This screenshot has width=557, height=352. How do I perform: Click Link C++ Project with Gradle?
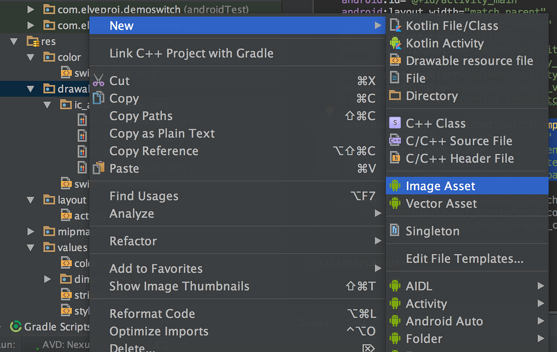192,53
